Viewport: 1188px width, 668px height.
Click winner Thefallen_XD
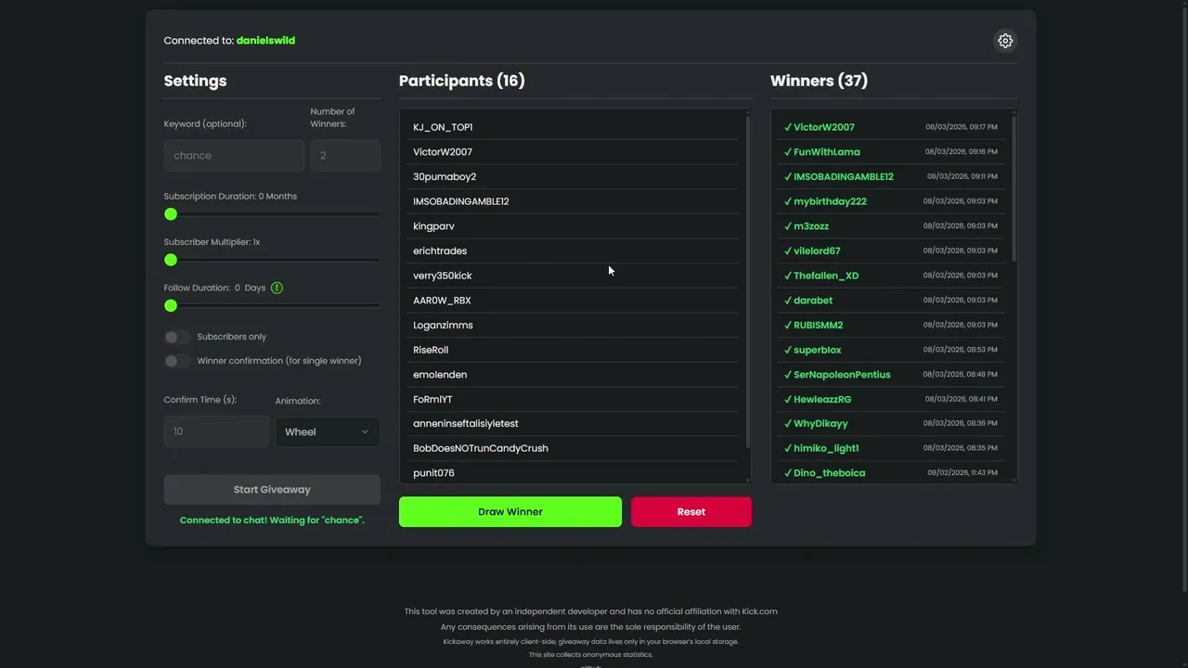point(826,276)
